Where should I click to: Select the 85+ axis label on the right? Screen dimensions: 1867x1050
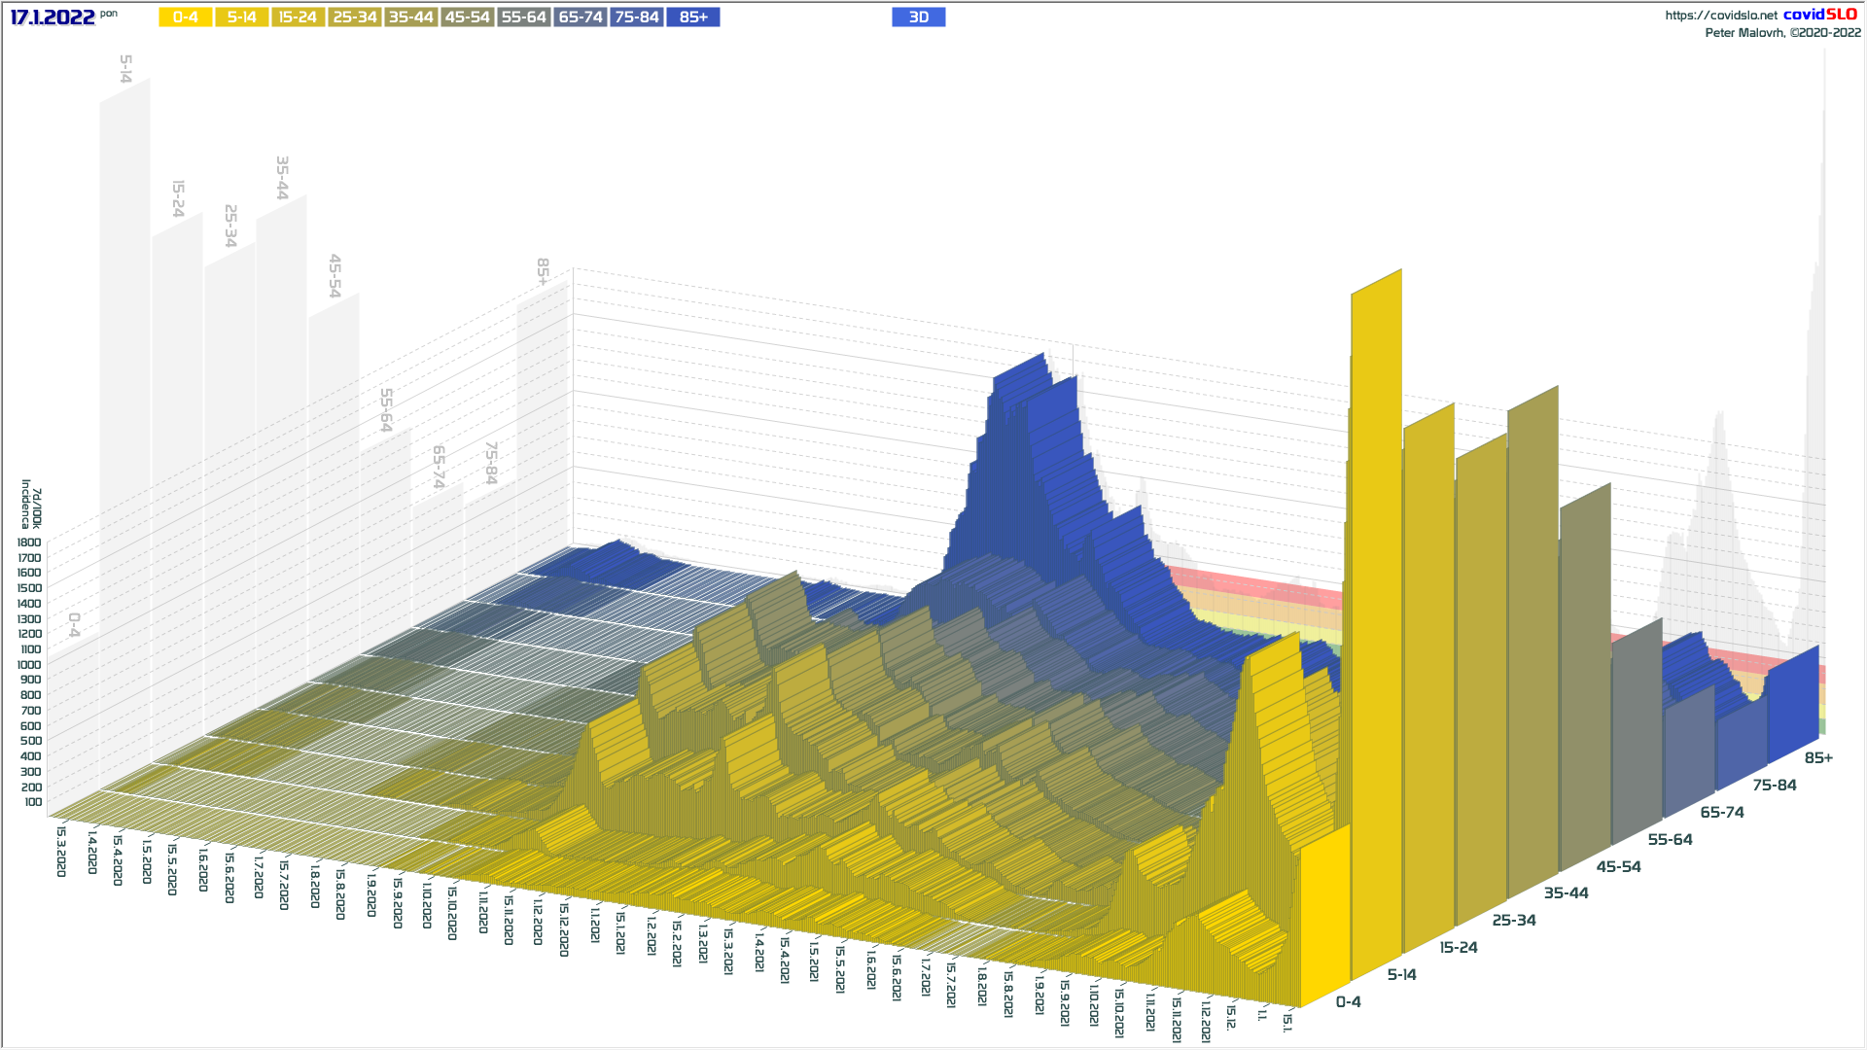click(x=1817, y=757)
